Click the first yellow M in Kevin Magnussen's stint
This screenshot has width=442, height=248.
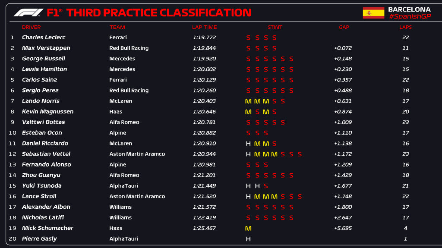(248, 112)
